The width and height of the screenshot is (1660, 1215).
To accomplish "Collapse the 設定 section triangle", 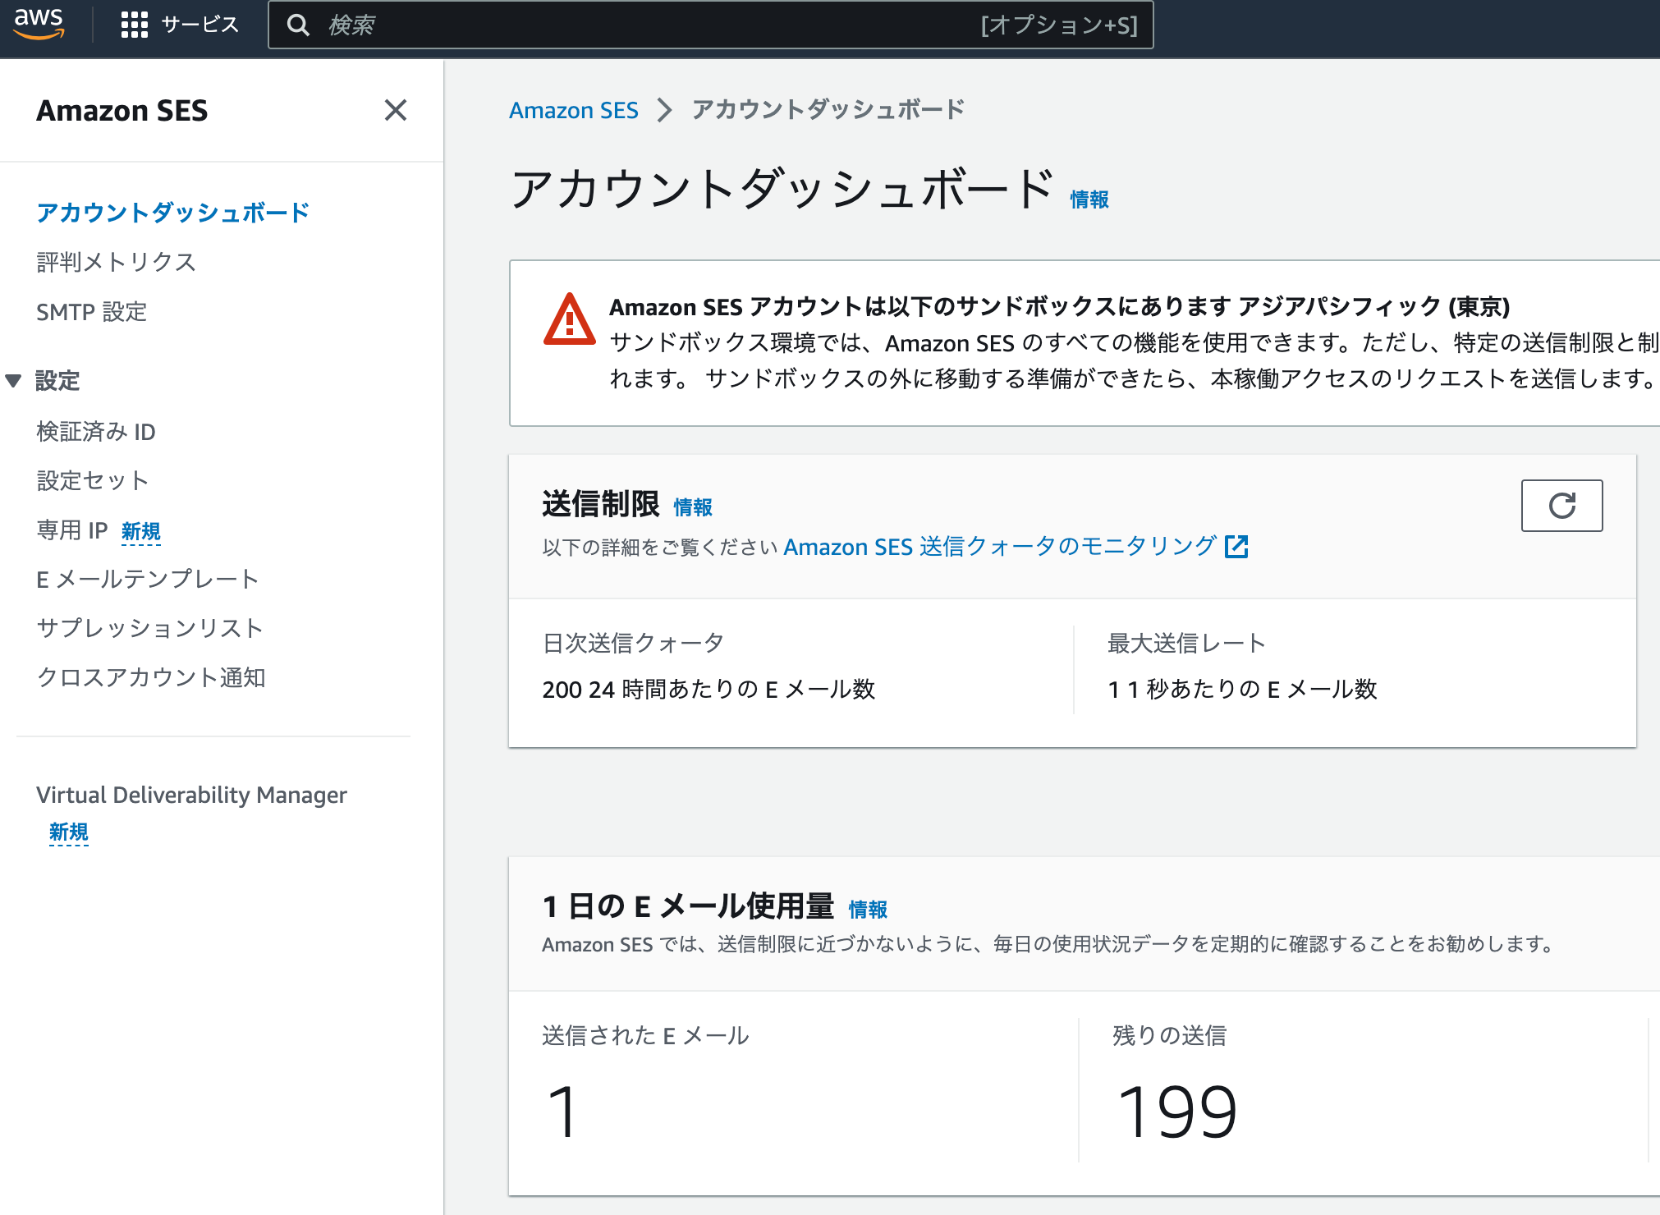I will point(13,381).
